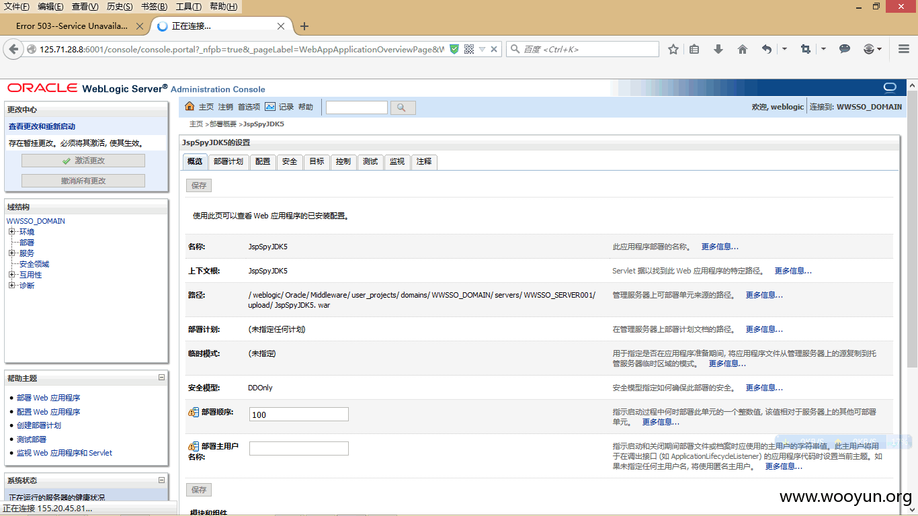Click the green shield security icon in address bar

tap(454, 49)
